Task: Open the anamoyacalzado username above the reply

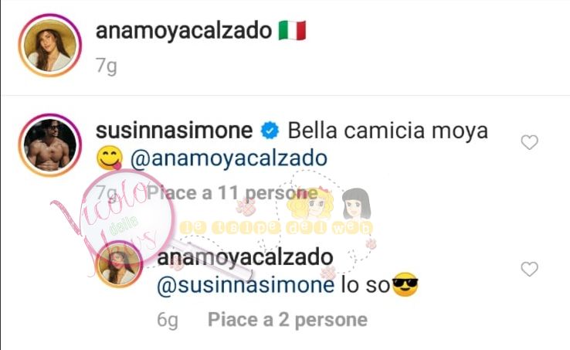Action: point(245,257)
